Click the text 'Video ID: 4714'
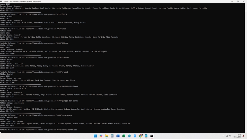Screen dimensions: 247x139 point(7,97)
